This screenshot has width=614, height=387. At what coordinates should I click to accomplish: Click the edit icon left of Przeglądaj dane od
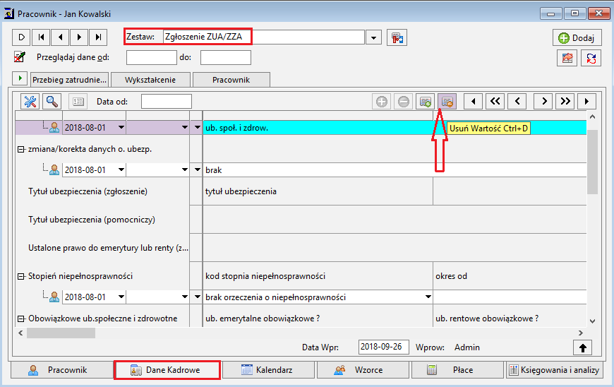[x=20, y=57]
